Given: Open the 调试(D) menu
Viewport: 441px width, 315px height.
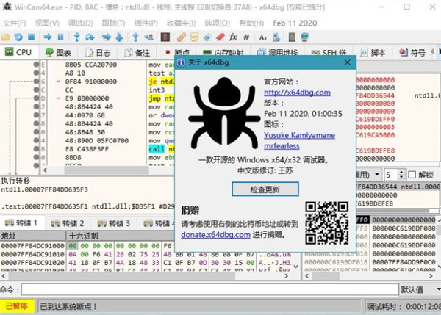Looking at the screenshot, I should [x=80, y=23].
